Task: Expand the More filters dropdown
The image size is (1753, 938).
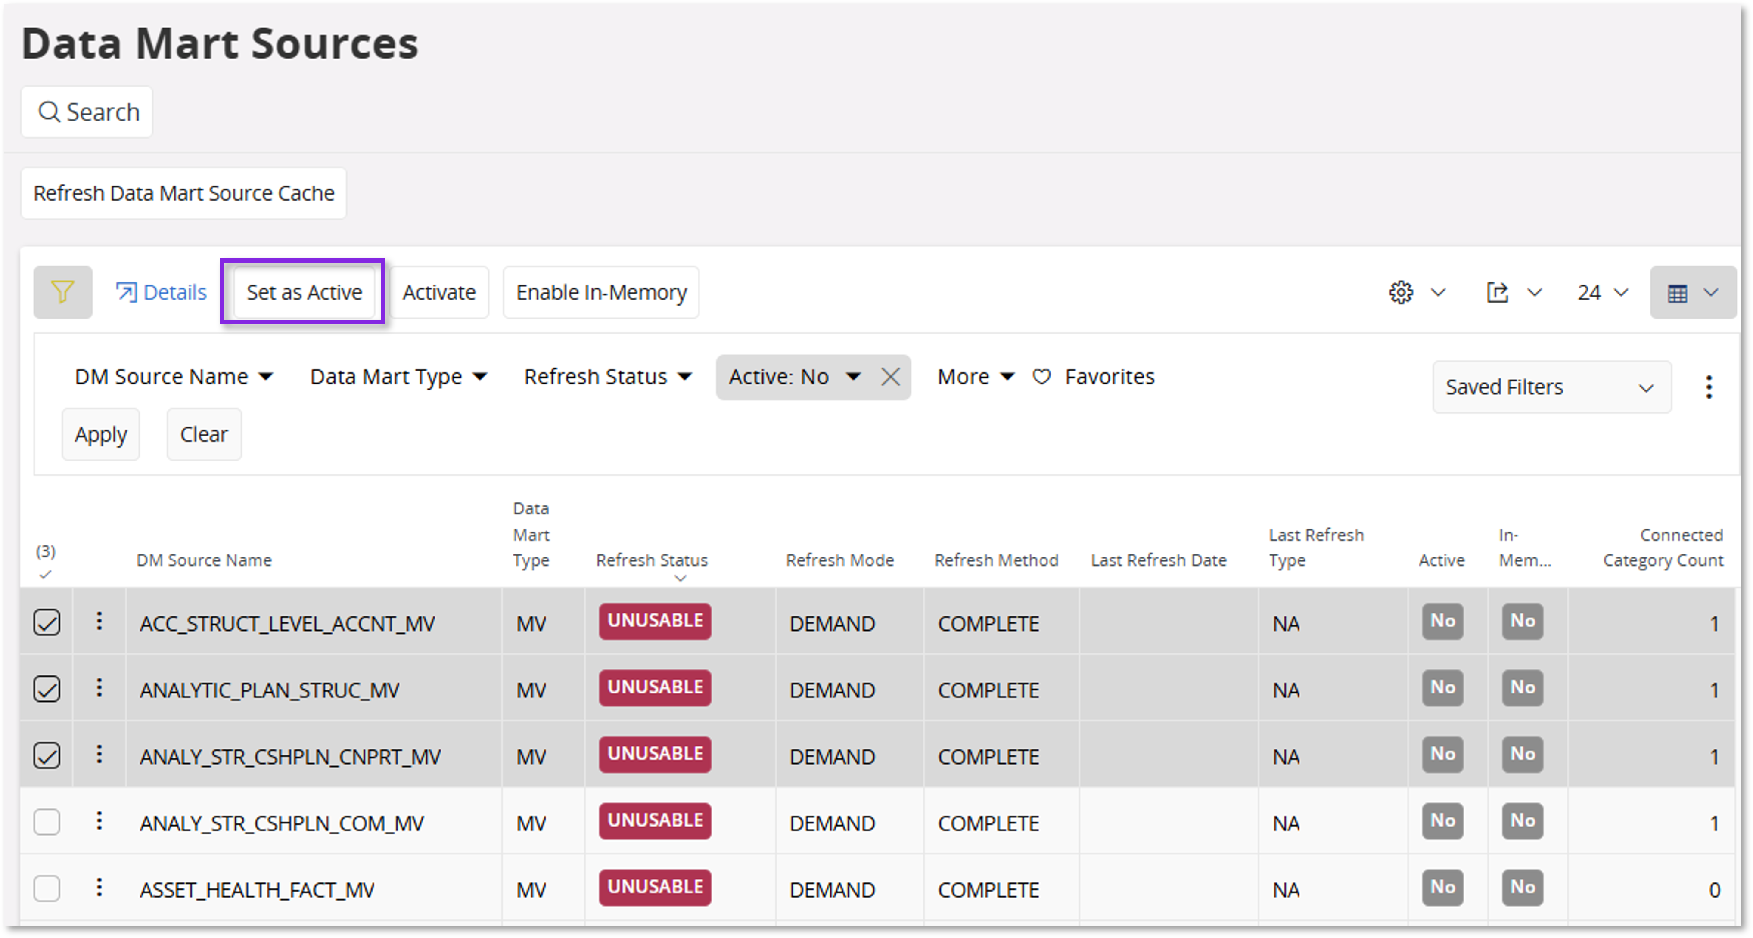Action: click(976, 377)
